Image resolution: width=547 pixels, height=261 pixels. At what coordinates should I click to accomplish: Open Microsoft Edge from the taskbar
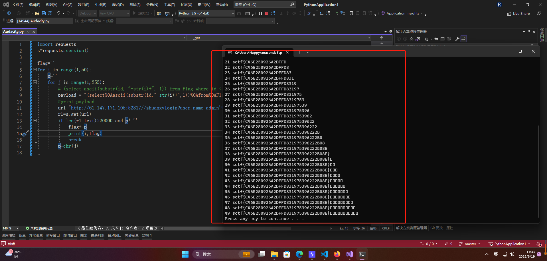[x=299, y=254]
